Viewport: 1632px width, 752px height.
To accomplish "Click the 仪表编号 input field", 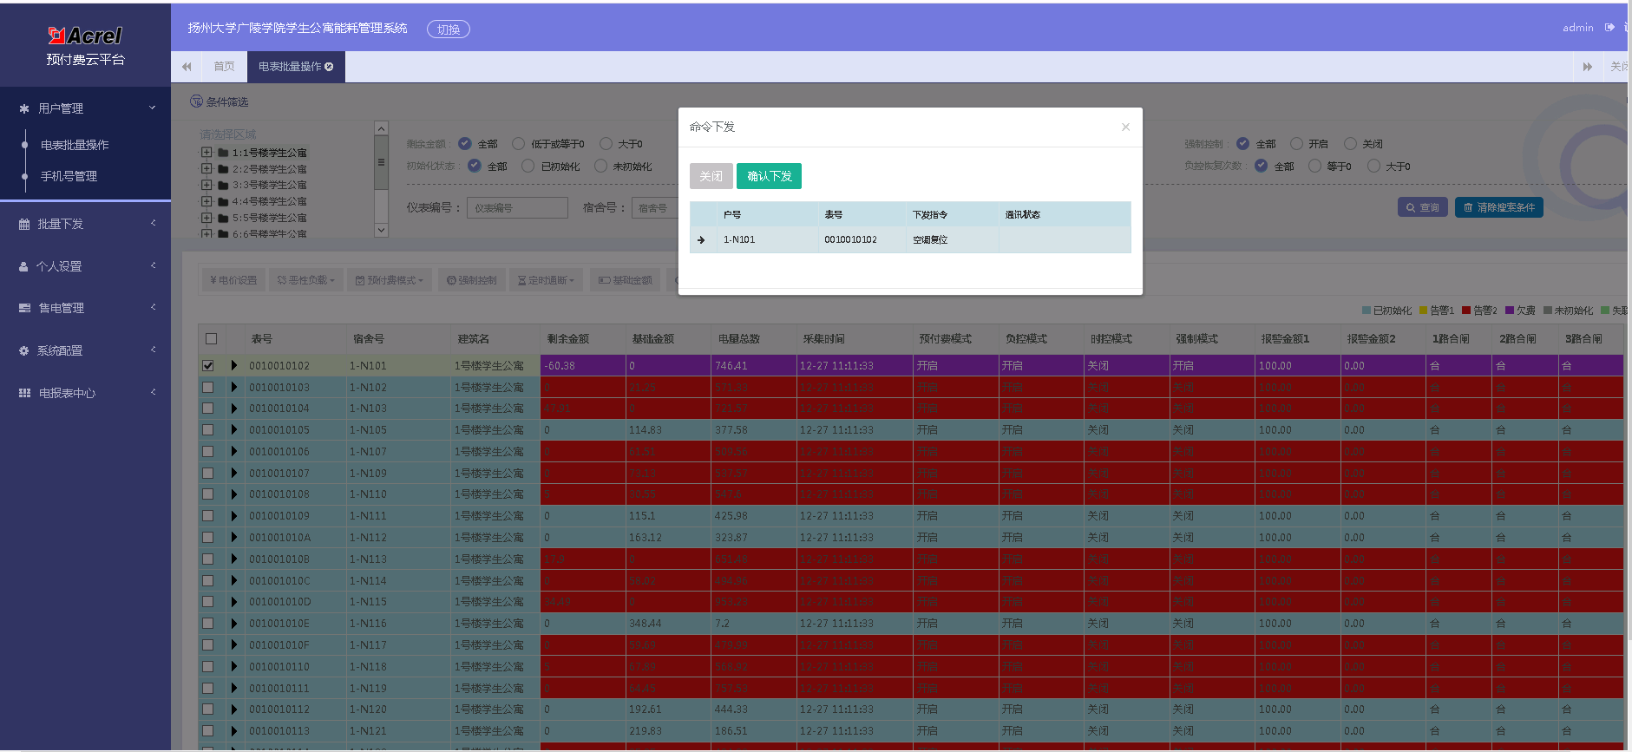I will (517, 208).
